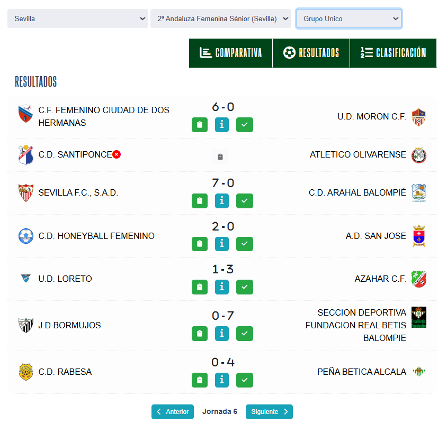The width and height of the screenshot is (438, 424).
Task: Open the clipboard icon for Honeyball Femenino match
Action: click(x=200, y=244)
